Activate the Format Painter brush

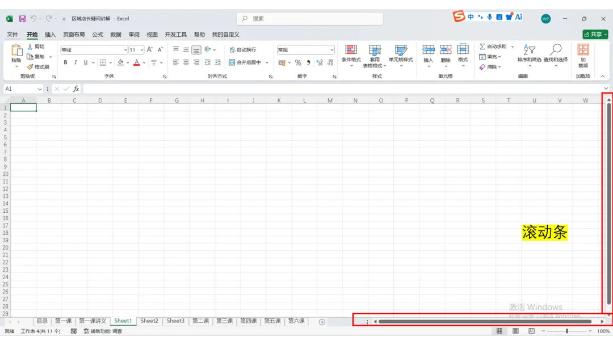click(30, 67)
